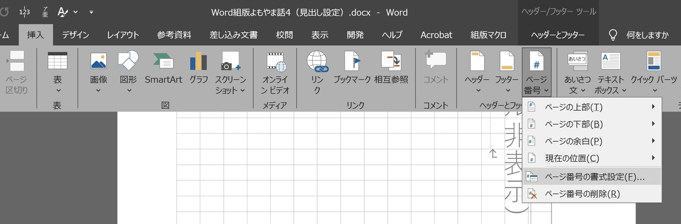Switch to the デザイン ribbon tab
Image resolution: width=681 pixels, height=224 pixels.
click(x=75, y=35)
